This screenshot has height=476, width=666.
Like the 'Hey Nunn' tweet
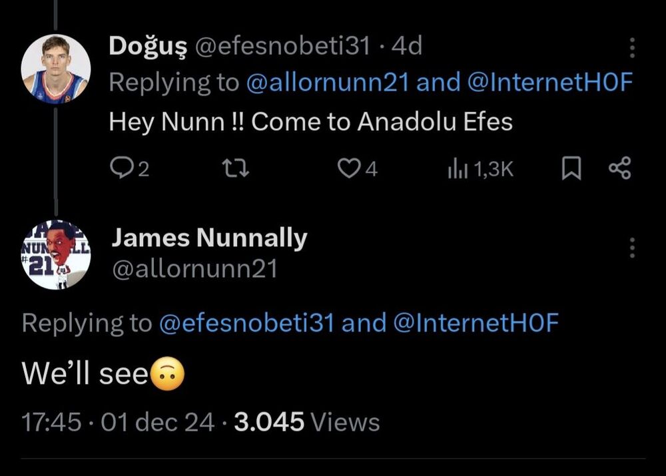348,169
